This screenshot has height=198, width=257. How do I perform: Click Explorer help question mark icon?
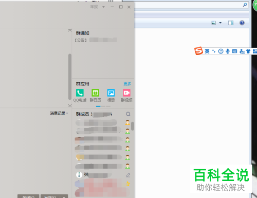[242, 23]
